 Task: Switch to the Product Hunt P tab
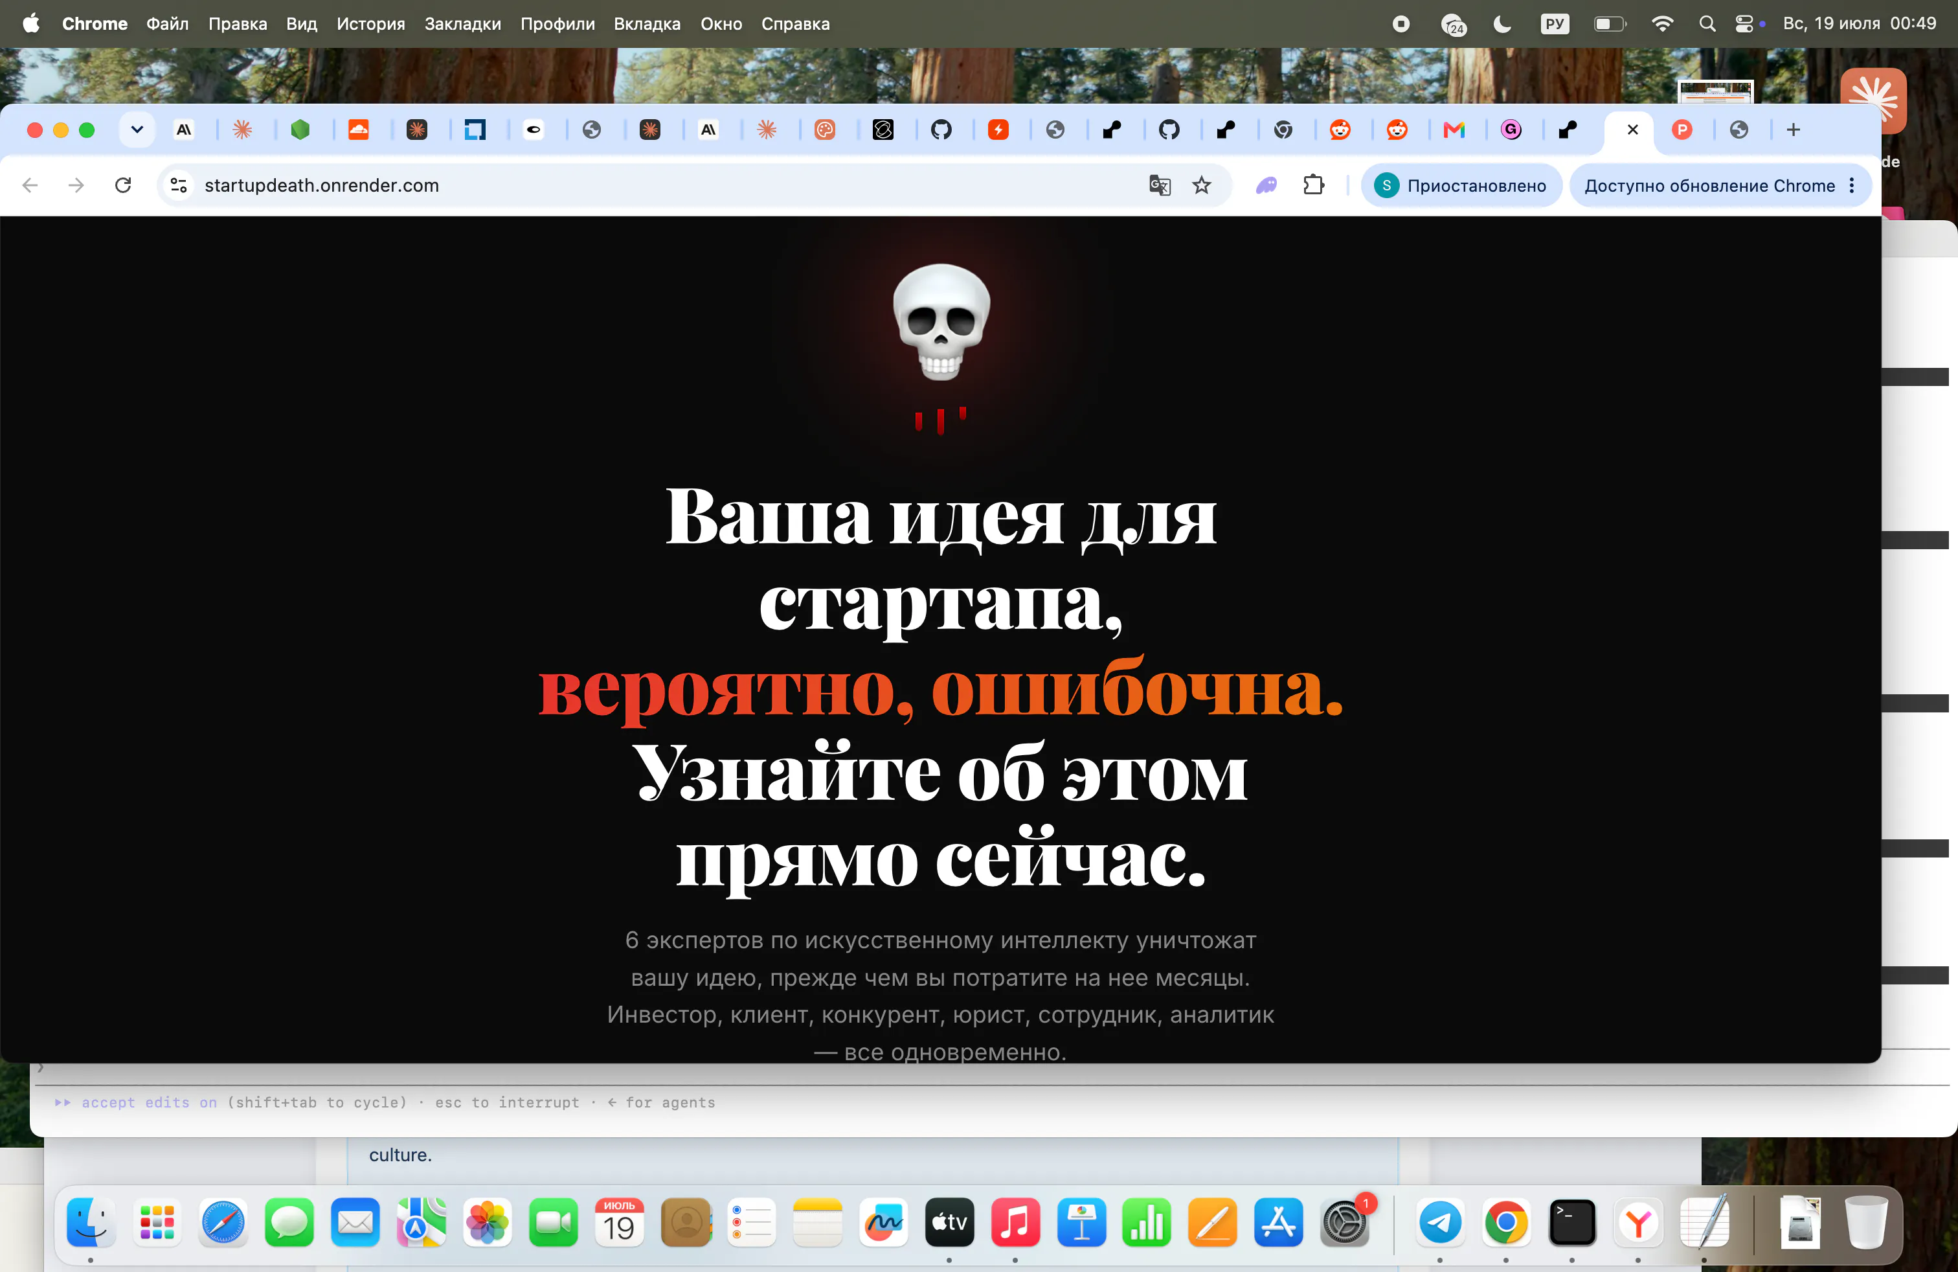point(1682,129)
